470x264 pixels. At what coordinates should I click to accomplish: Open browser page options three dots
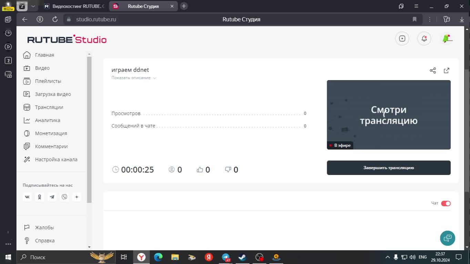point(430,19)
